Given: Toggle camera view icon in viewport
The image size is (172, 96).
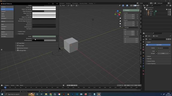Looking at the screenshot, I should point(120,24).
